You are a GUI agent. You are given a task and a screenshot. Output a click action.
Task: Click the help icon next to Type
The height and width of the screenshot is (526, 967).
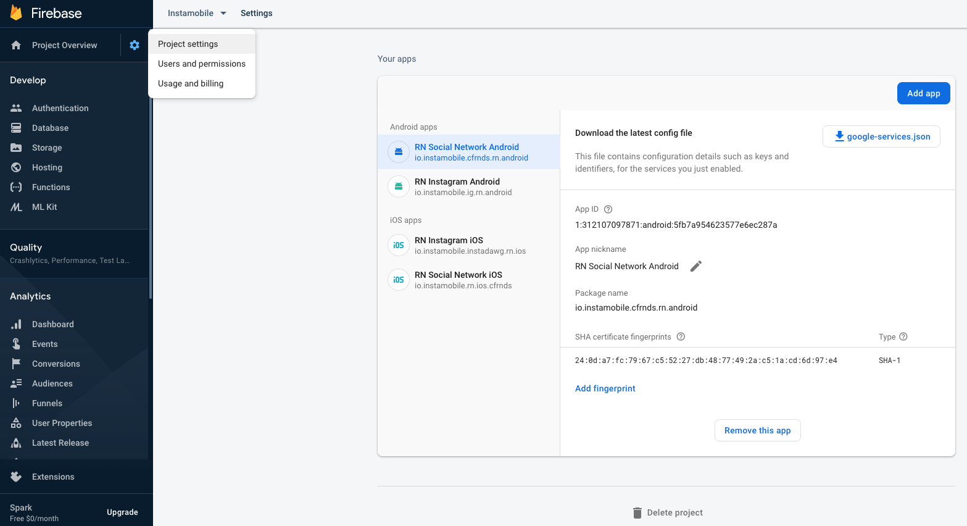[903, 336]
